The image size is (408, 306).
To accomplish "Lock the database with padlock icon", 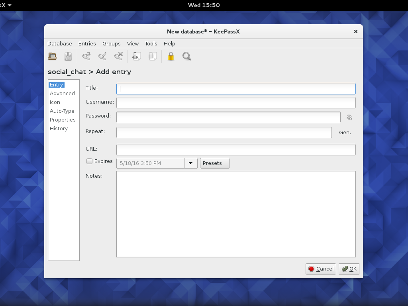I will (x=171, y=56).
